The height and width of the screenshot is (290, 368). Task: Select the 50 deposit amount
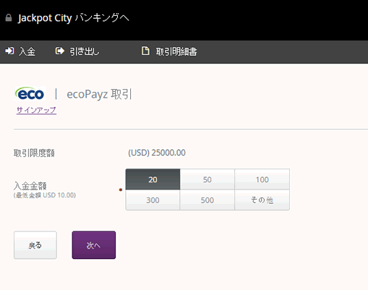point(207,179)
